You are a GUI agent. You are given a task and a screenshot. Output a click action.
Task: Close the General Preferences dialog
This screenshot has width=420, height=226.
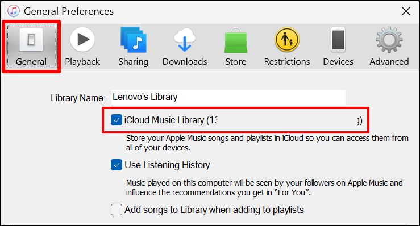[x=406, y=11]
